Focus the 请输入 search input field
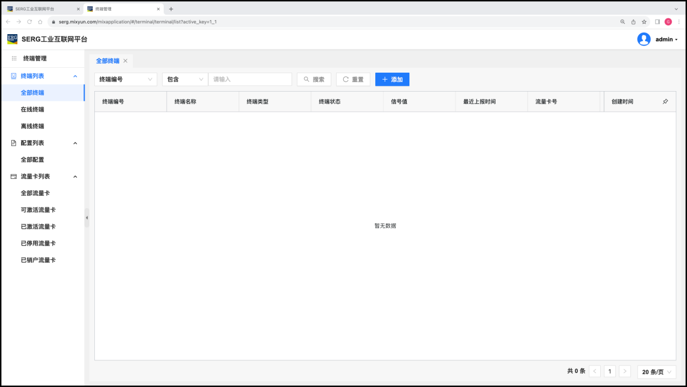687x387 pixels. (250, 80)
